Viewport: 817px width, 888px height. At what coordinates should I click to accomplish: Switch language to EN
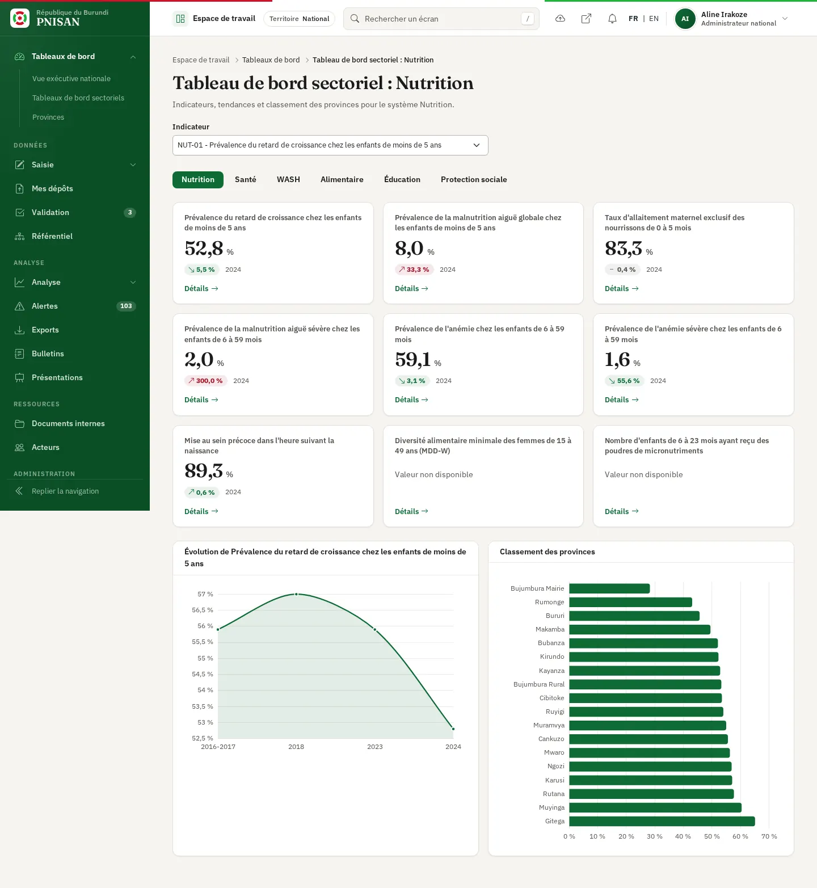pyautogui.click(x=654, y=19)
